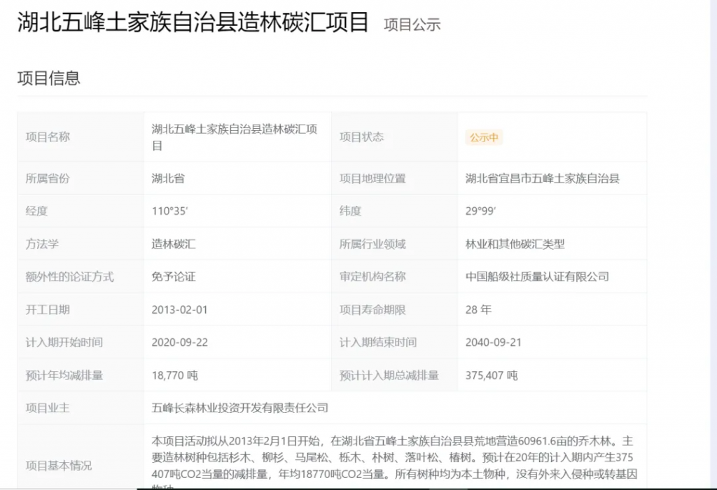Select the latitude value 29°99′

click(480, 211)
